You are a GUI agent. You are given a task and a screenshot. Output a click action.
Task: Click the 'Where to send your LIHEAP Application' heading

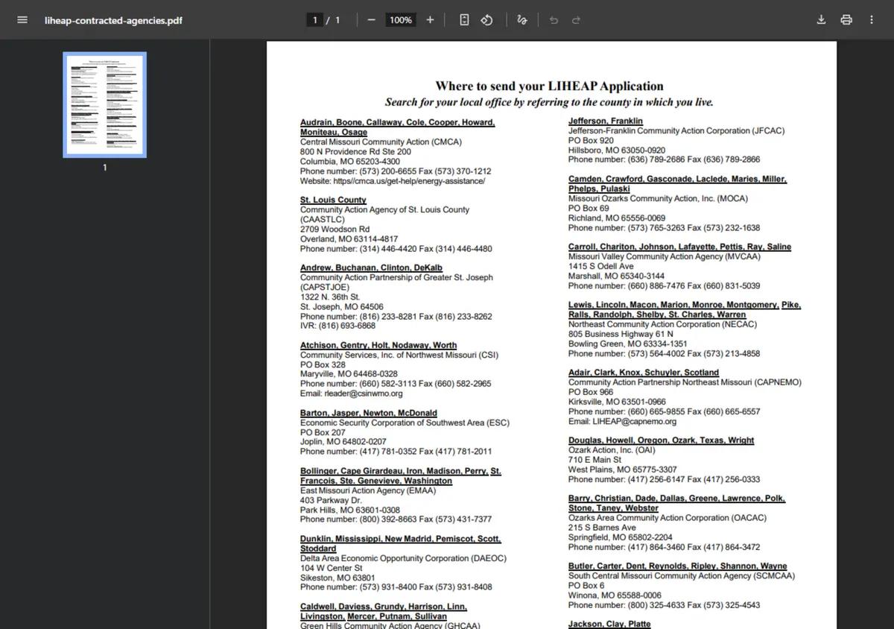(549, 86)
